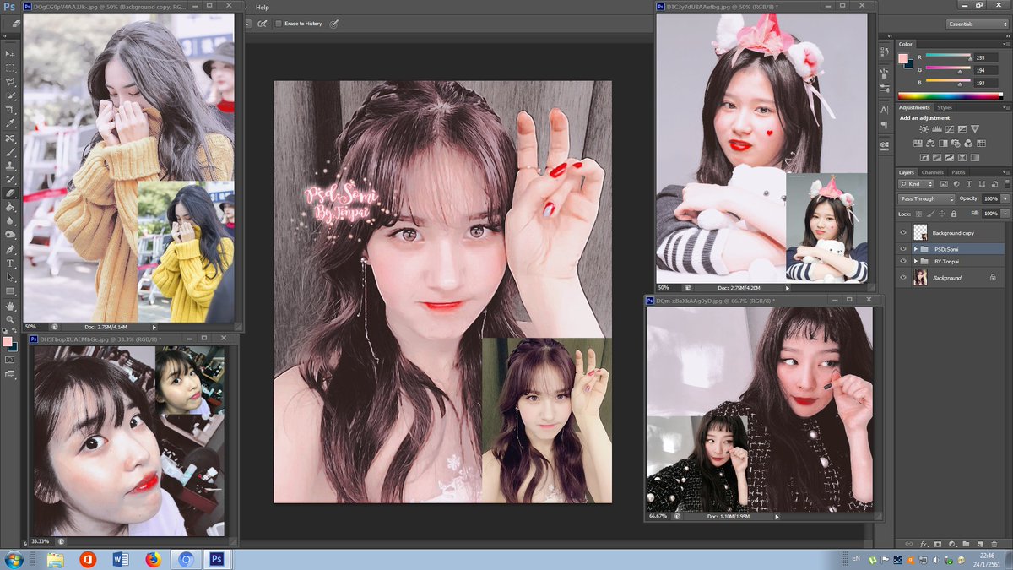Select the Hand tool
The image size is (1013, 570).
click(11, 306)
